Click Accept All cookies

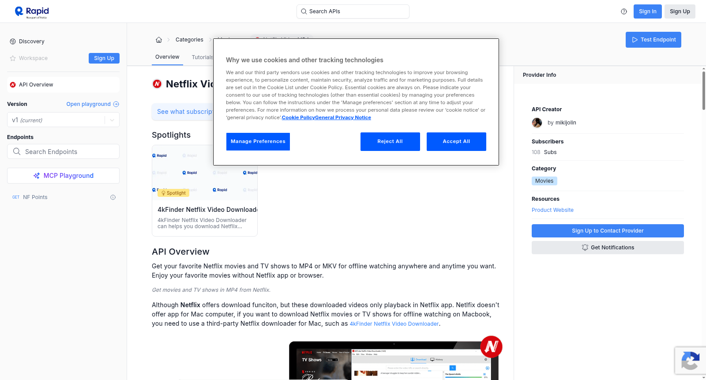[456, 142]
